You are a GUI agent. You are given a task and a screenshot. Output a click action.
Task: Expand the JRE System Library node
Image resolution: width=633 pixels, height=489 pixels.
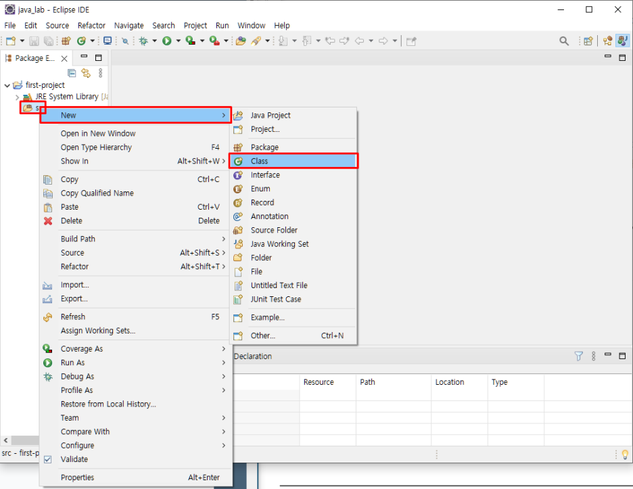(x=17, y=97)
